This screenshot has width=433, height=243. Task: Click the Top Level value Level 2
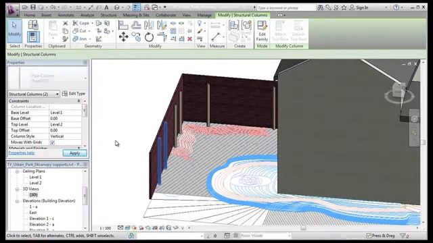tap(65, 124)
